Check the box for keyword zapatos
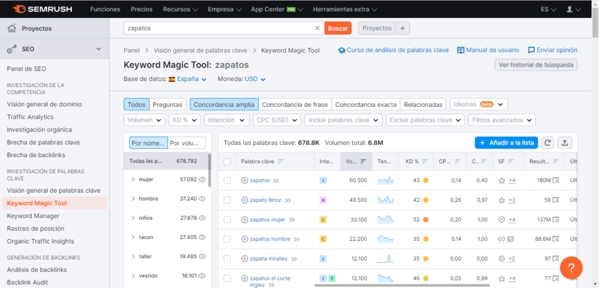The width and height of the screenshot is (599, 288). click(227, 181)
